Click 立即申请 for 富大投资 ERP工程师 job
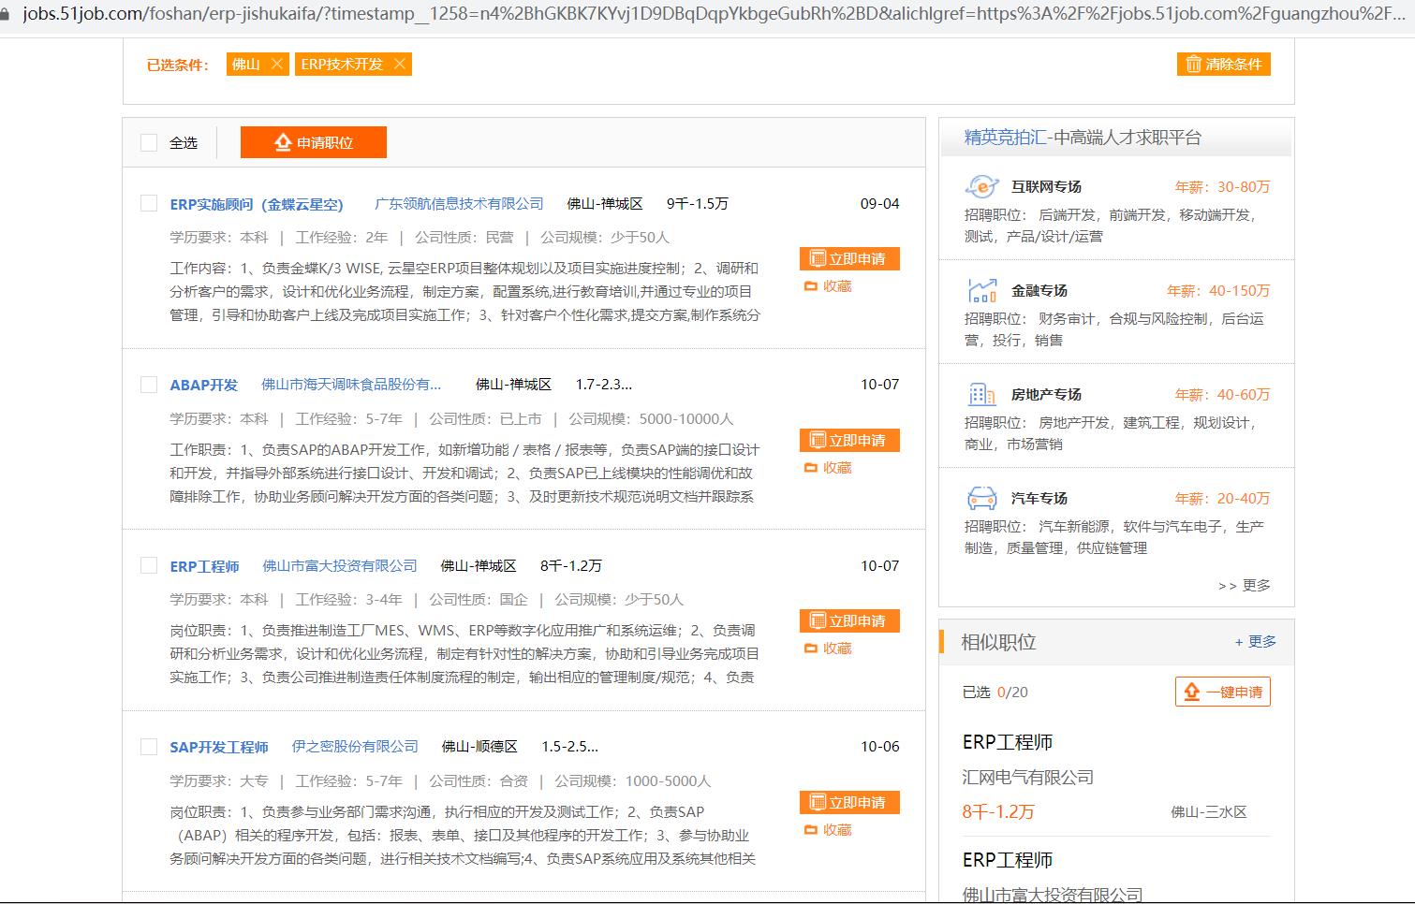This screenshot has height=904, width=1415. coord(849,620)
